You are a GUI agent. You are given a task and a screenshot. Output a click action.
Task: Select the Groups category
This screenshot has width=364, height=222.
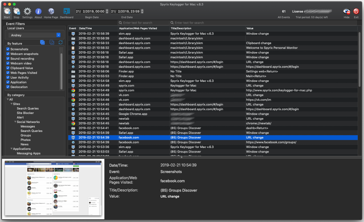26,135
